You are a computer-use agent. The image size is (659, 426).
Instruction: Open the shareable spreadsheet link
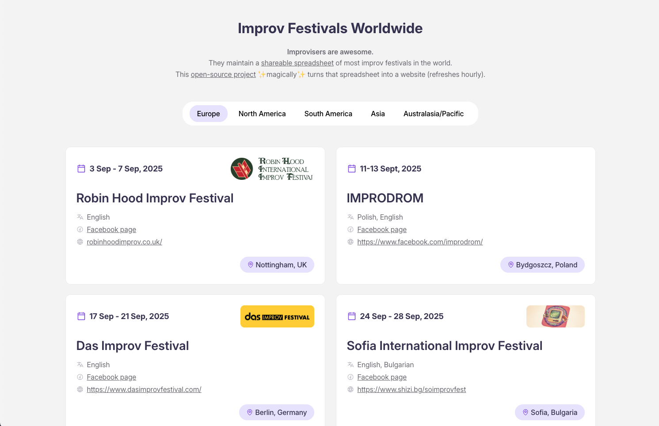tap(297, 63)
